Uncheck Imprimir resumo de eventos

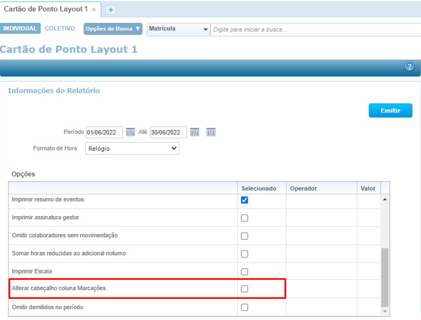click(244, 200)
